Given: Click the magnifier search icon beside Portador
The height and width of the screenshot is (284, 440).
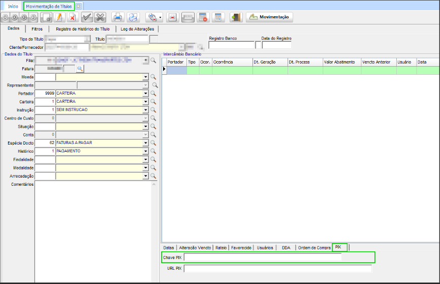Looking at the screenshot, I should coord(152,94).
